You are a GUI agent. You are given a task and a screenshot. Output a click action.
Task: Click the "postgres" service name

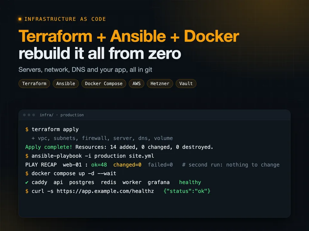point(81,182)
